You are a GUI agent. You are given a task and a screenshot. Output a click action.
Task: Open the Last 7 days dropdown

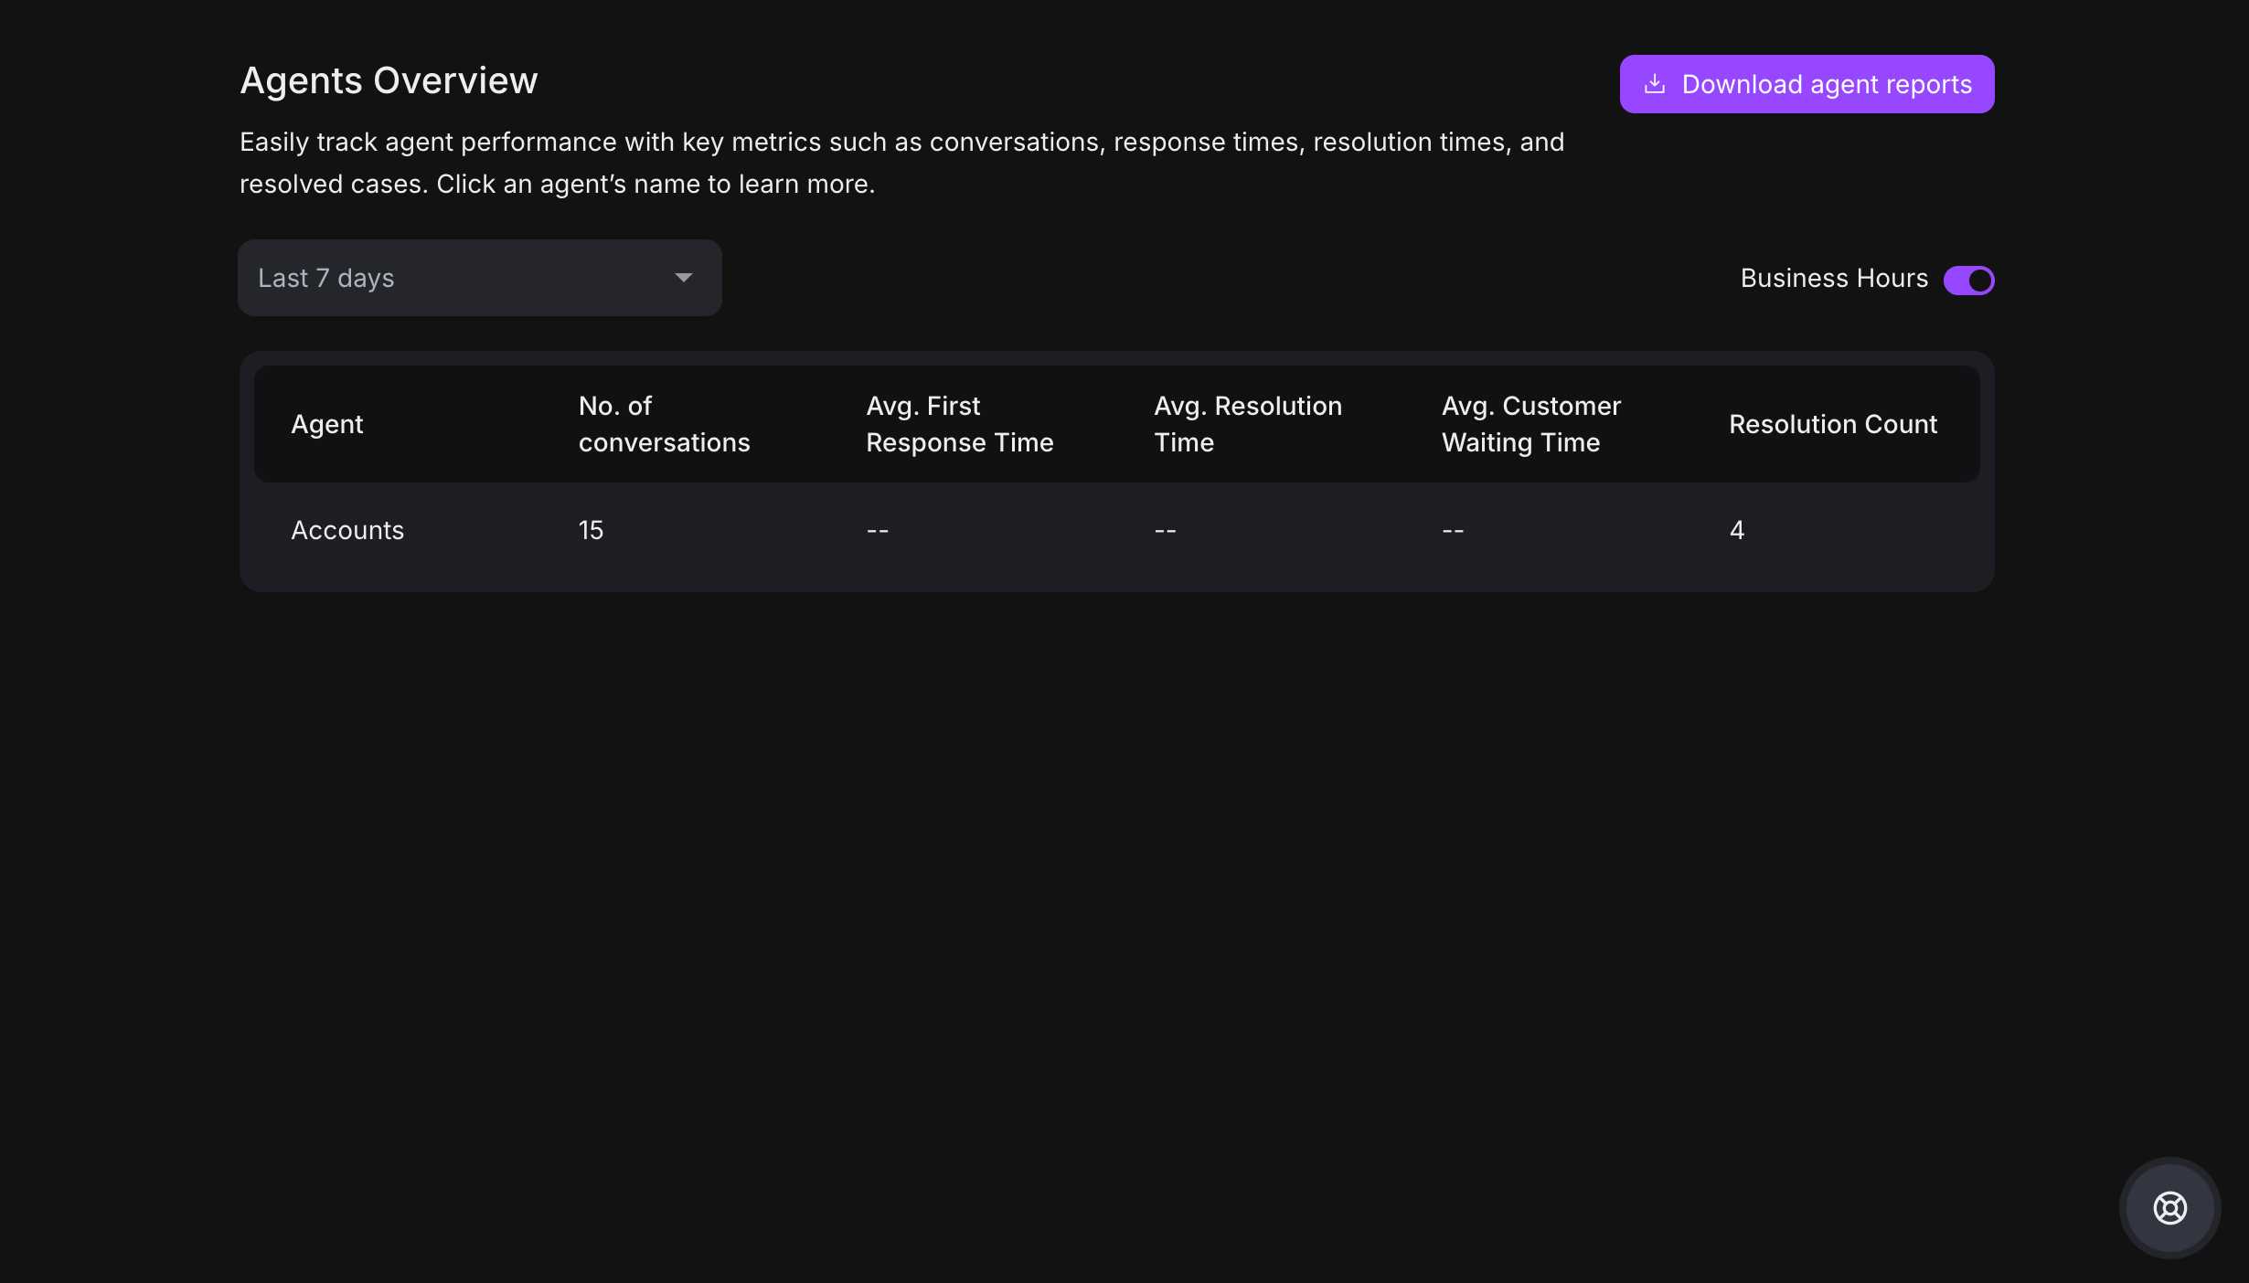[479, 278]
